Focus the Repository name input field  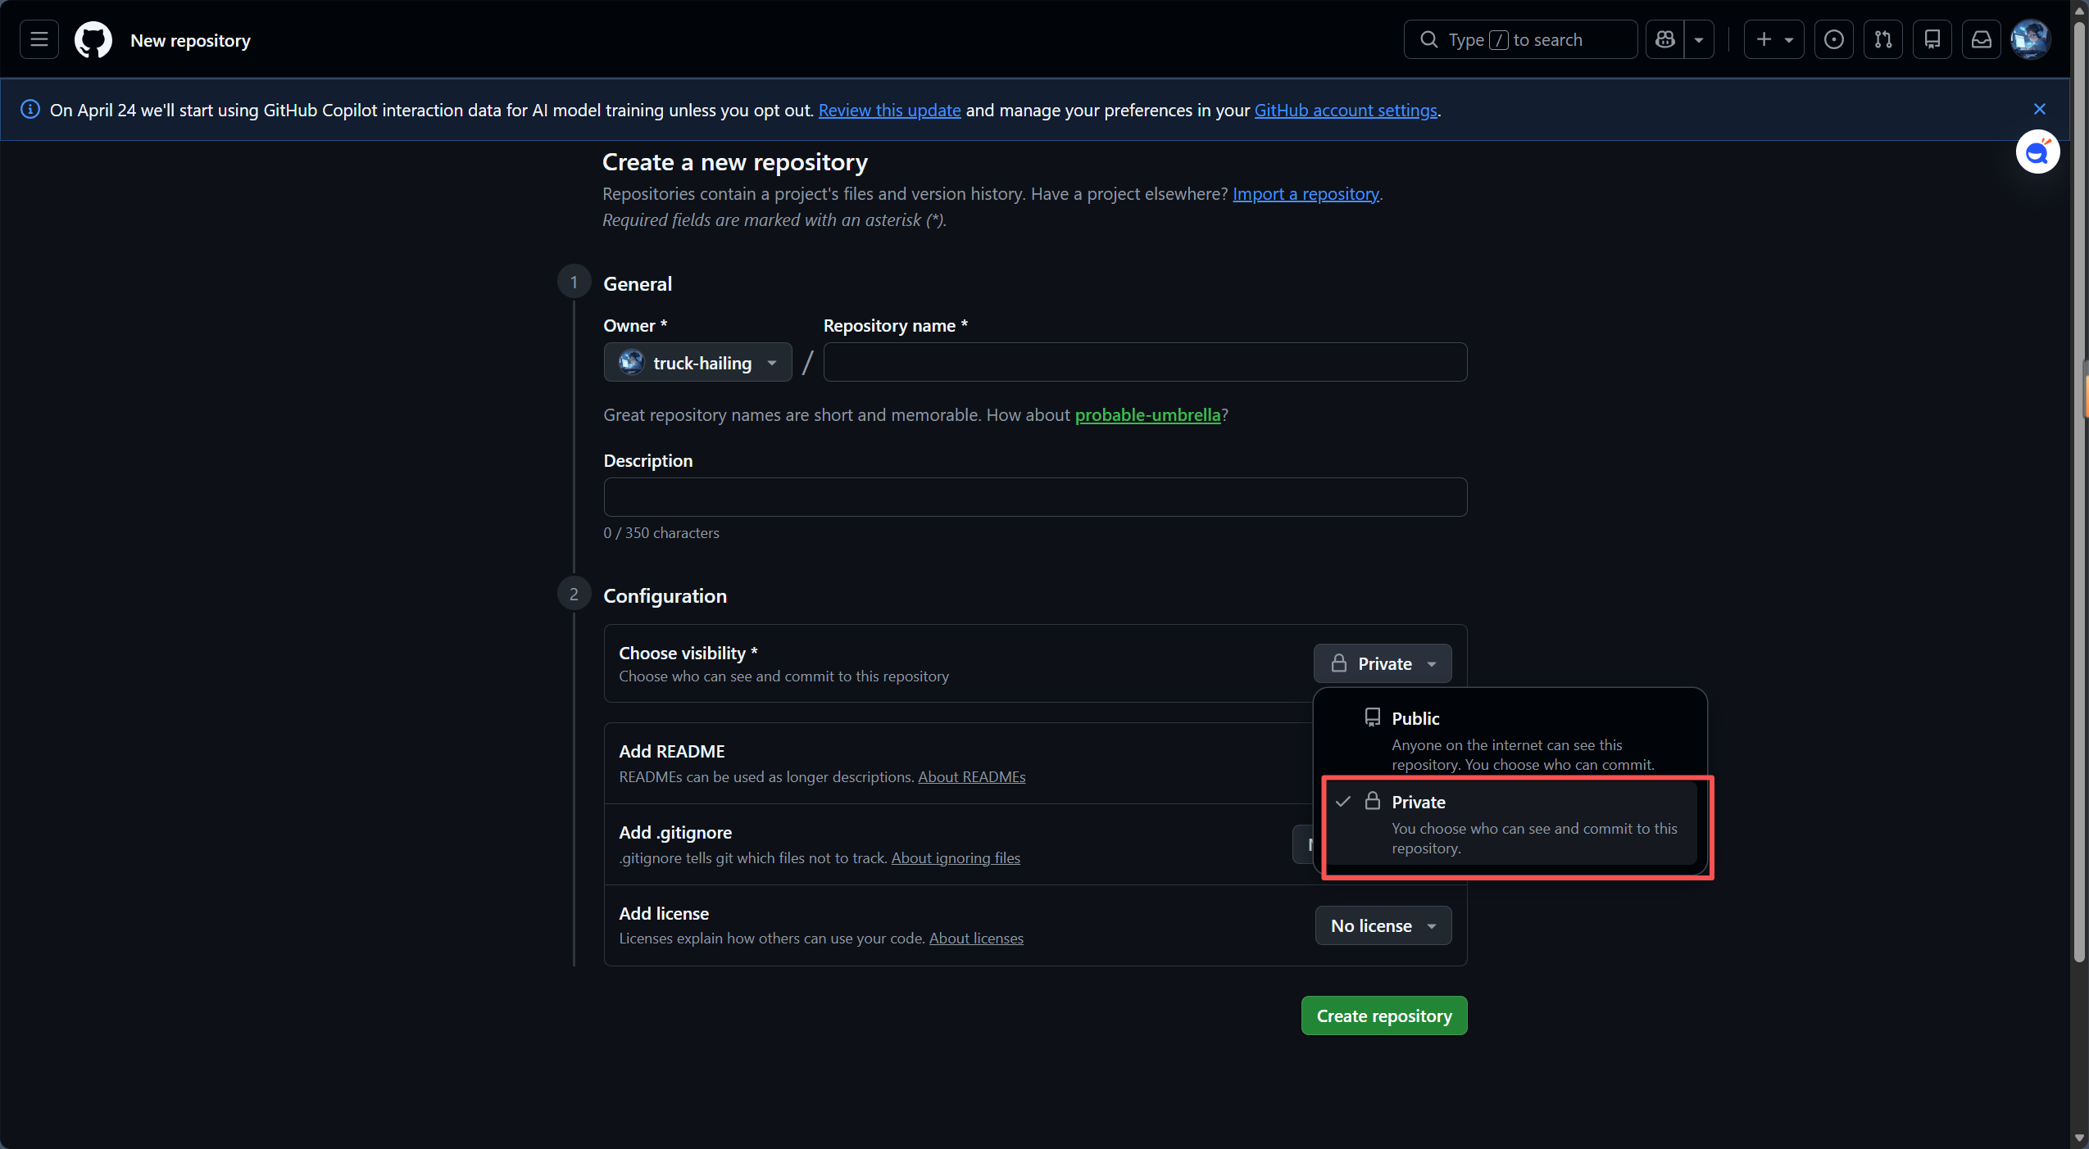[x=1144, y=362]
